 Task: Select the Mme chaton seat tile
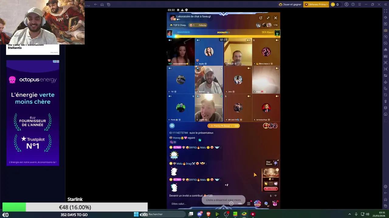266,52
